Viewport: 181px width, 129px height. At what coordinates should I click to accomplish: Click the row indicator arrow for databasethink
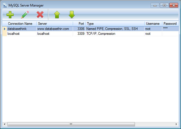5,29
